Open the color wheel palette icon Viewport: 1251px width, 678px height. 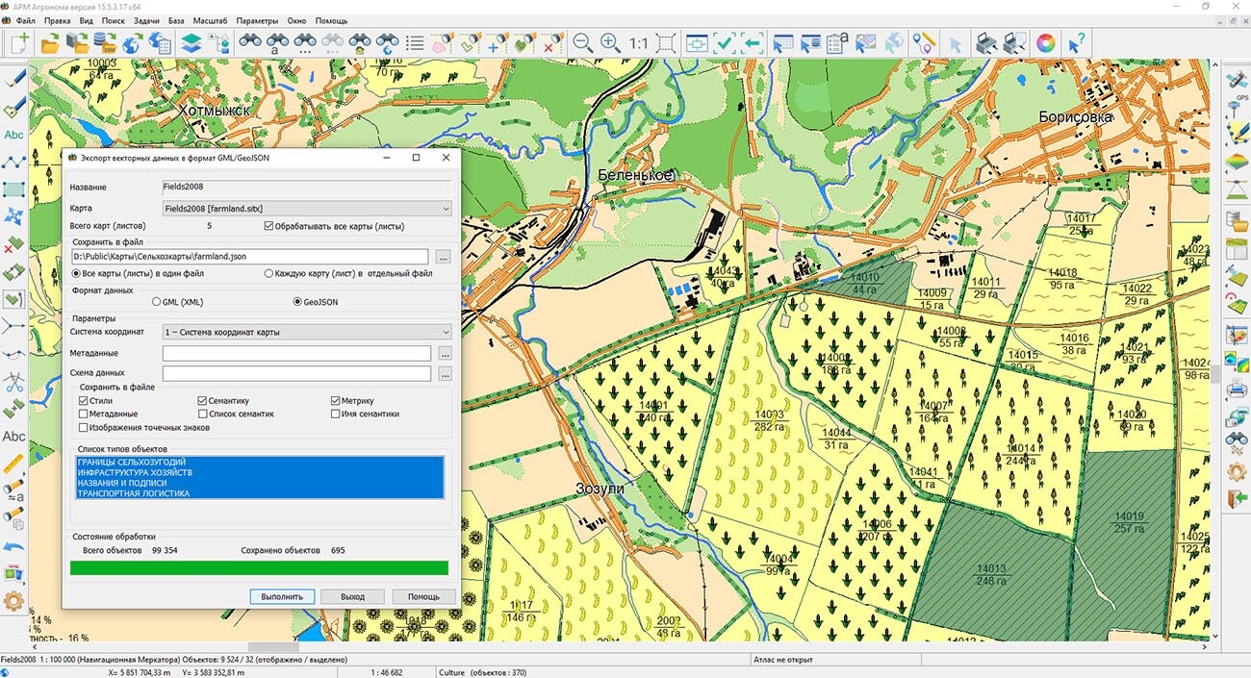1045,43
